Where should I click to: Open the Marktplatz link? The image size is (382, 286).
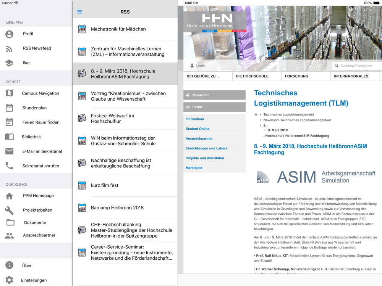(194, 168)
